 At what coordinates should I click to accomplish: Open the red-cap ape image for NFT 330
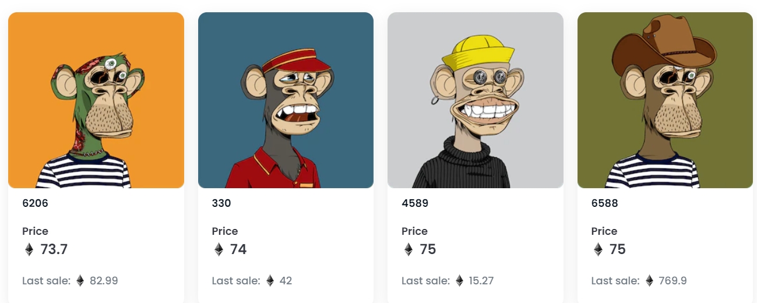click(x=286, y=100)
